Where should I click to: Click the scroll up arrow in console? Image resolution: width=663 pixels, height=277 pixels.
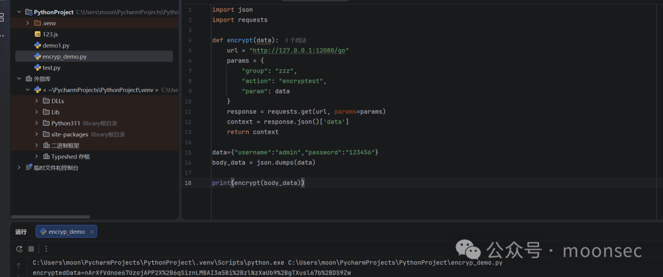[x=18, y=265]
